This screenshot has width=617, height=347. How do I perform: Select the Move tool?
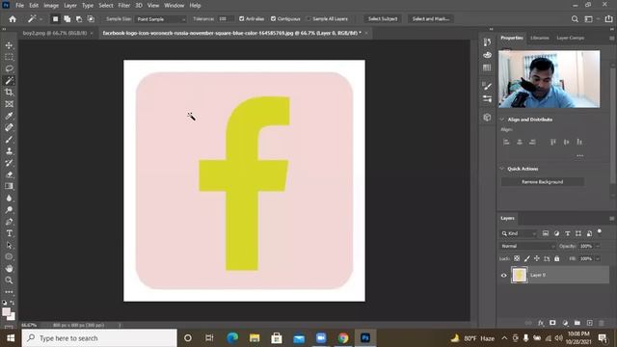point(9,45)
